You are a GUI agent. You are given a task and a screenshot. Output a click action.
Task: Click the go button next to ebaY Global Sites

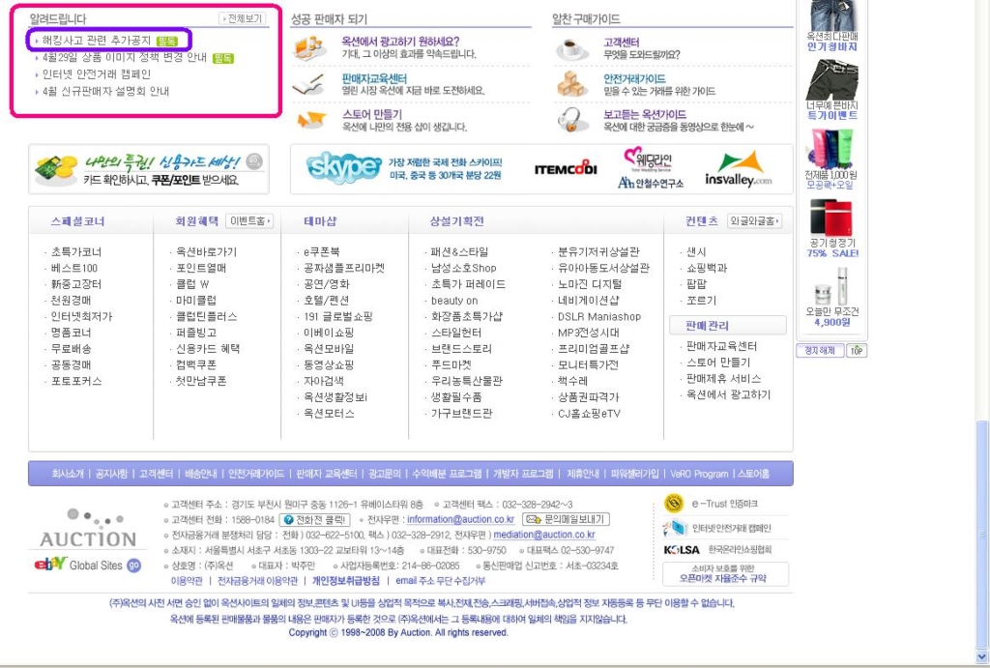(x=133, y=566)
